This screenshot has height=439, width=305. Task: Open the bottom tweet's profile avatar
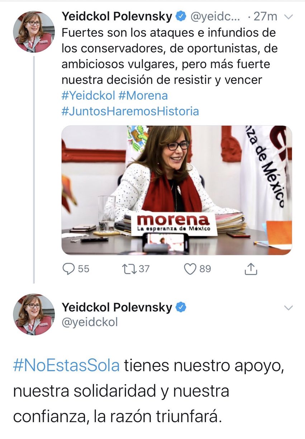(34, 315)
